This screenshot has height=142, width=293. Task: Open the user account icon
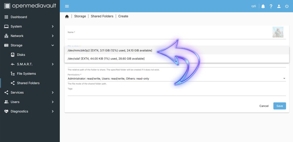pyautogui.click(x=279, y=6)
